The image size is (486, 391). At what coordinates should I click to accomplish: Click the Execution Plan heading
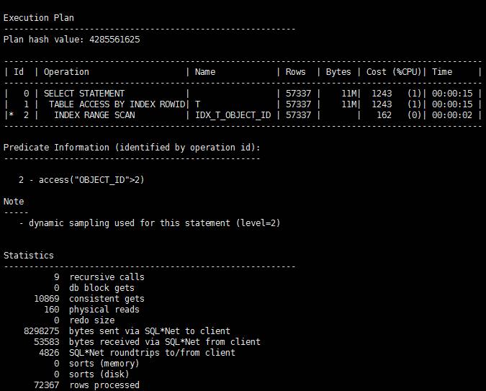point(38,18)
